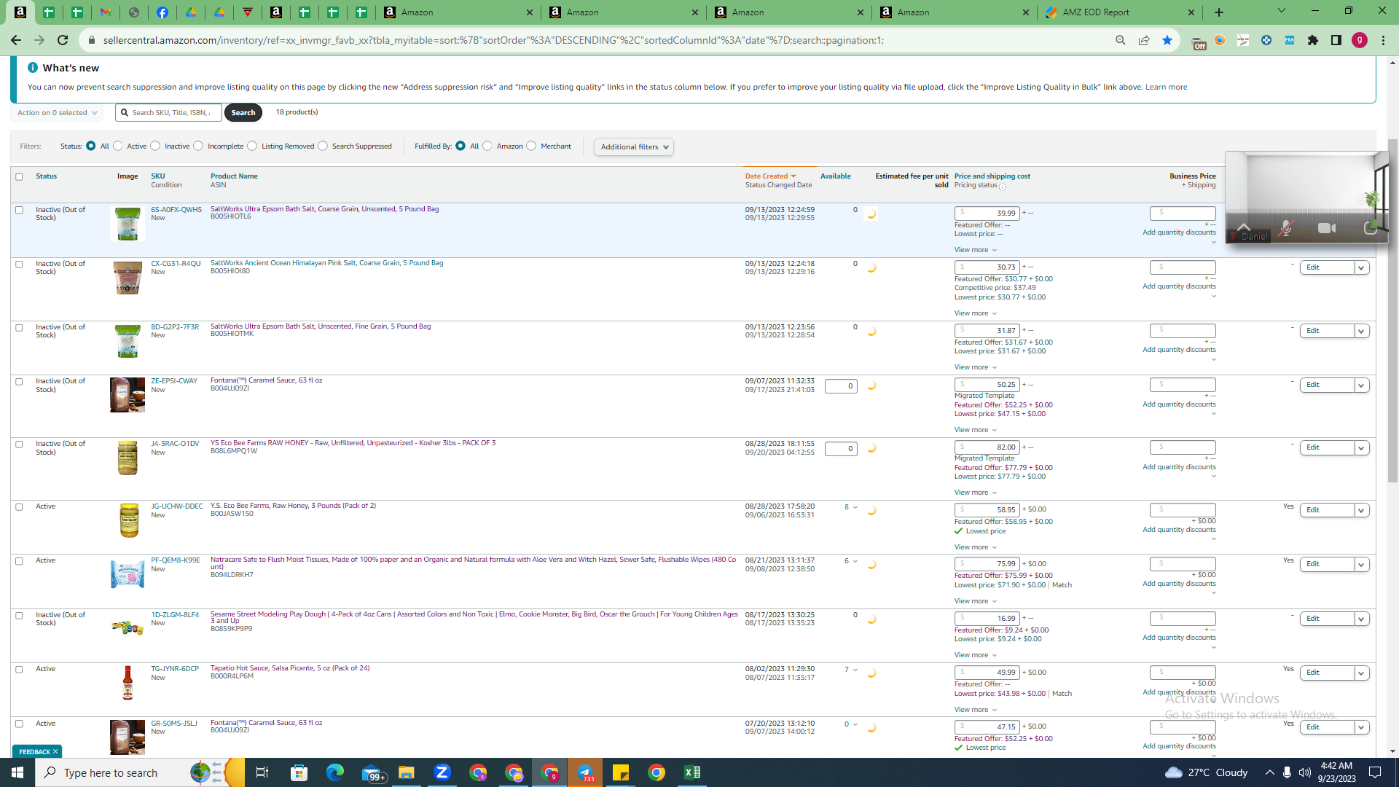Open Telegram from the taskbar

[585, 772]
